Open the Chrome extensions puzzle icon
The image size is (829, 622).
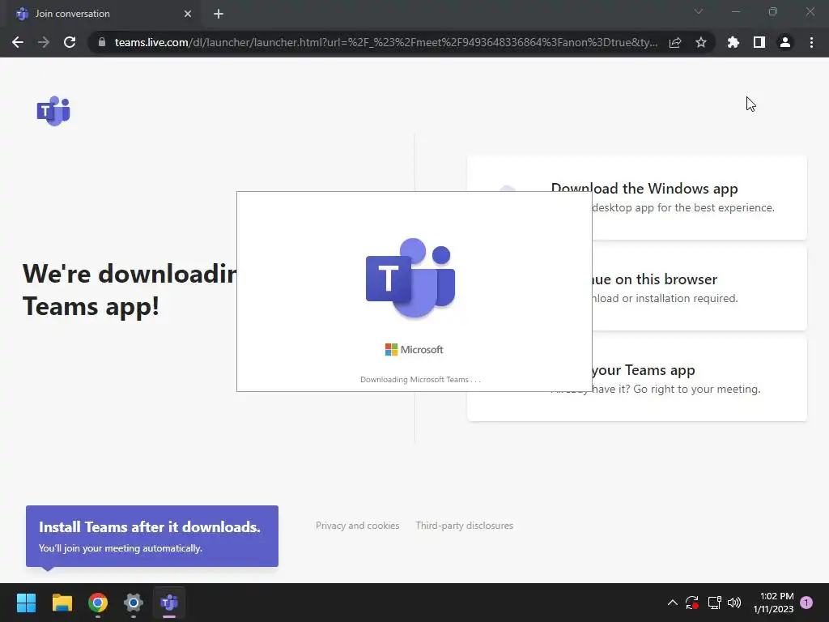tap(733, 42)
